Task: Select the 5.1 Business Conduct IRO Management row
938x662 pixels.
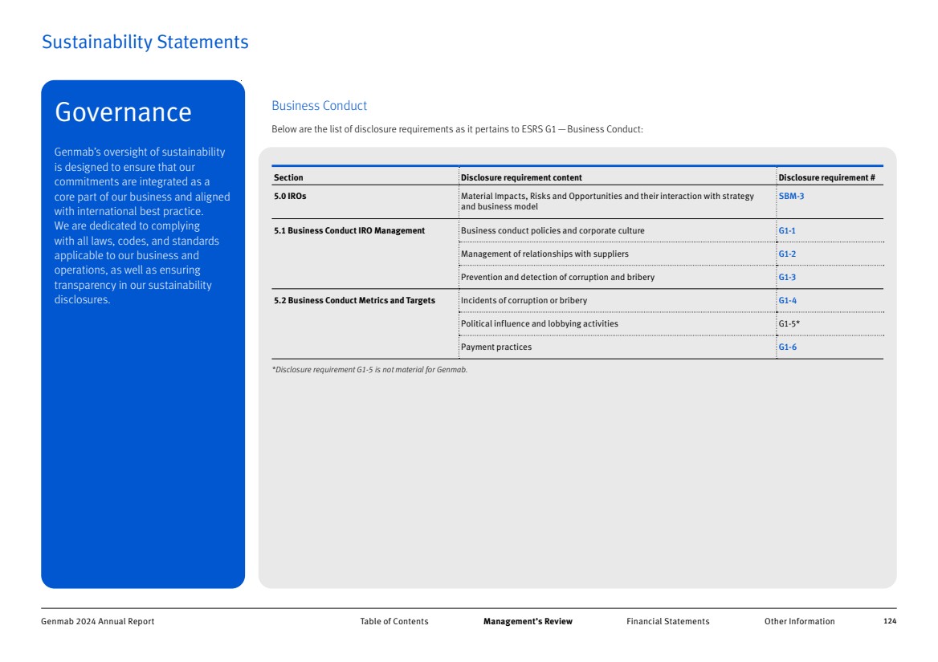Action: point(349,231)
